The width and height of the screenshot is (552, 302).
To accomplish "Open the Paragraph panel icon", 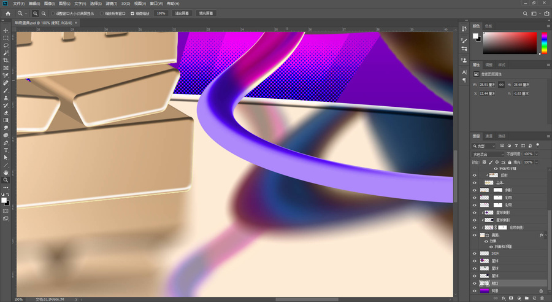I will tap(464, 80).
